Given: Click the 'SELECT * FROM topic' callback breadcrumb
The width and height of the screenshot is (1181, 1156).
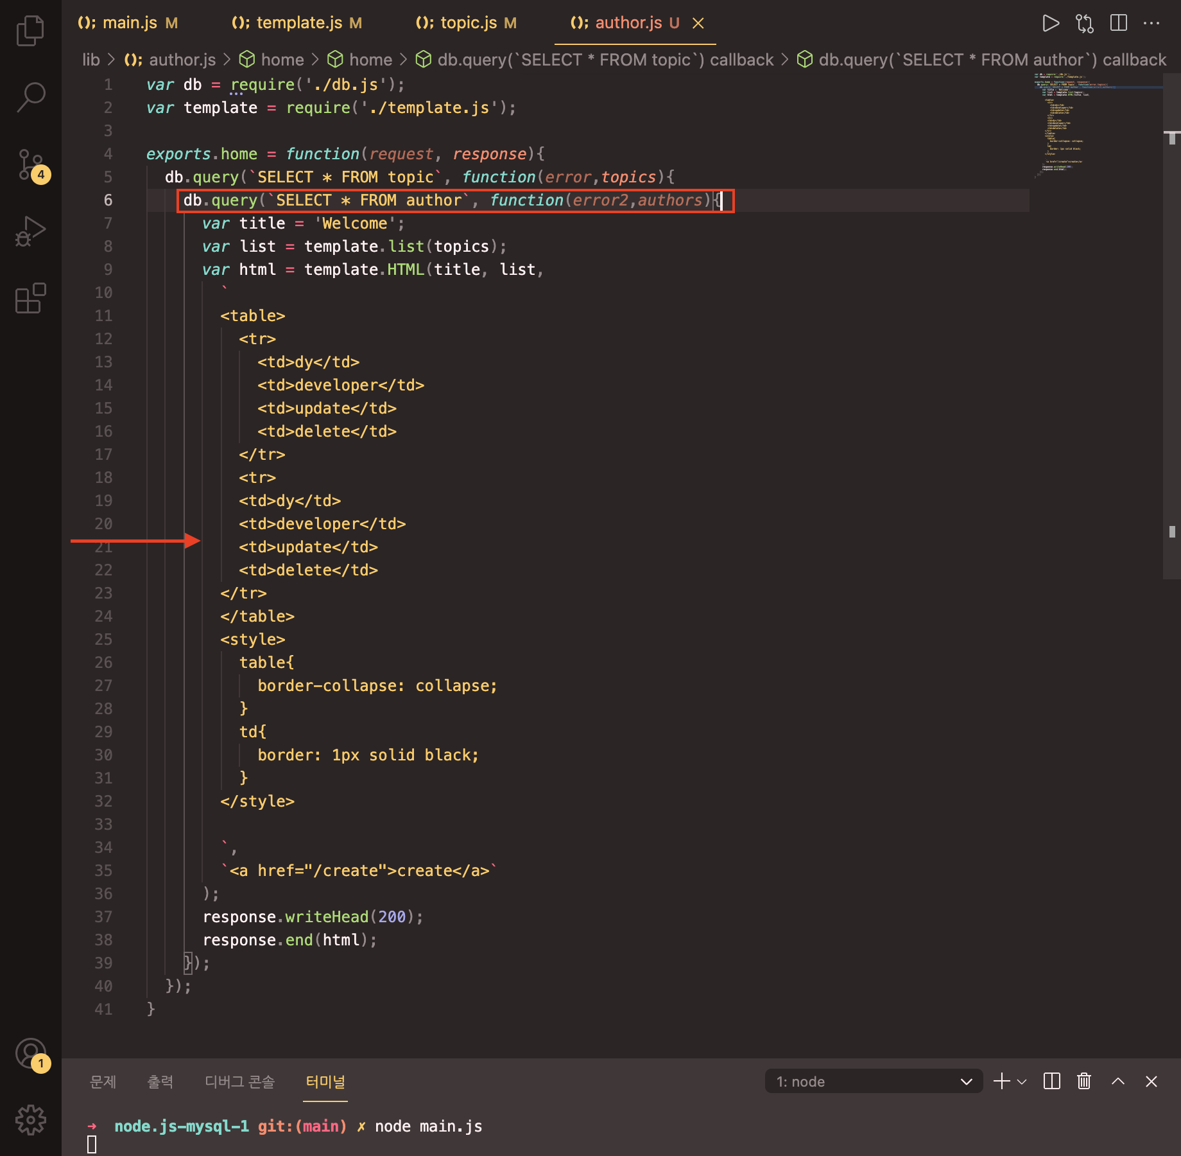Looking at the screenshot, I should tap(594, 60).
